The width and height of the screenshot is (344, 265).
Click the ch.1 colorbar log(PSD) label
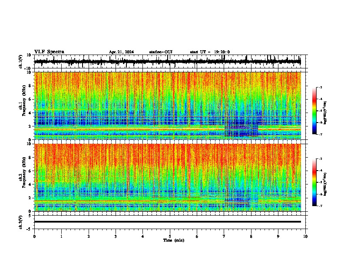[325, 113]
